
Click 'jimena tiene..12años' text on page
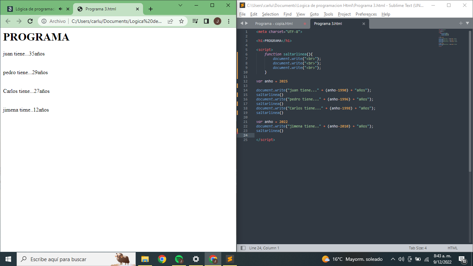coord(26,110)
